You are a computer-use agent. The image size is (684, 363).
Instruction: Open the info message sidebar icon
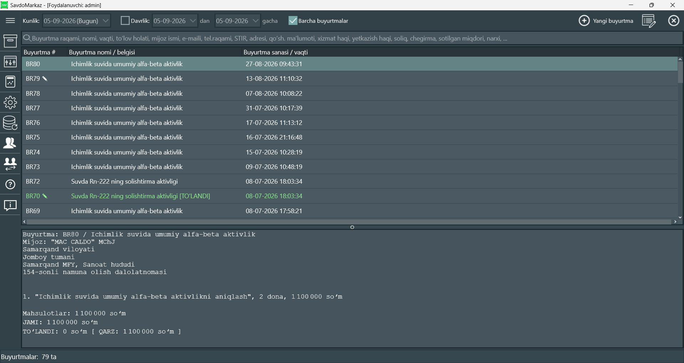10,205
